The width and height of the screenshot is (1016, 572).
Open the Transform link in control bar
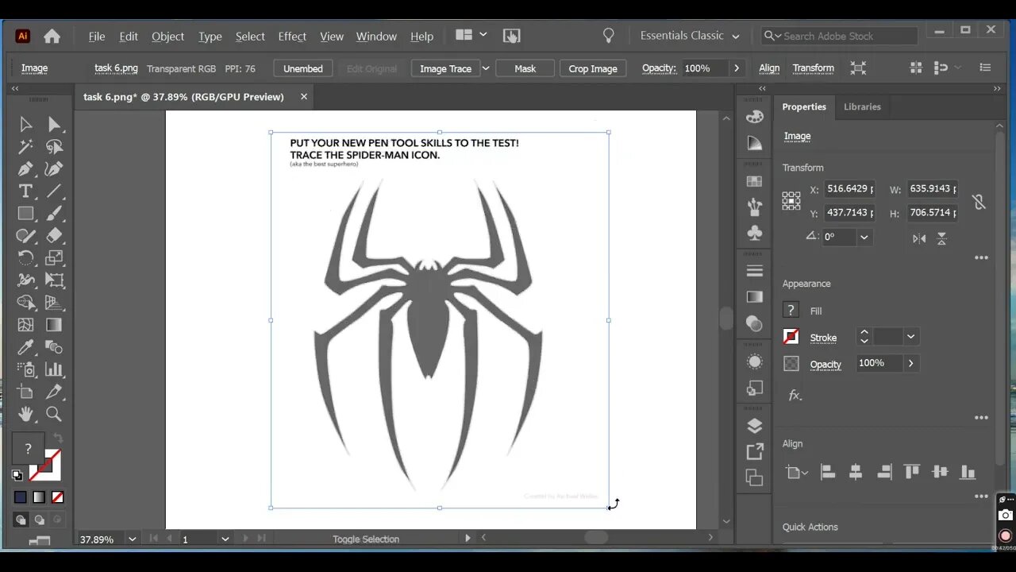coord(814,68)
